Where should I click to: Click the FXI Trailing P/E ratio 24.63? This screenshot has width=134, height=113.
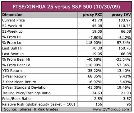point(97,93)
